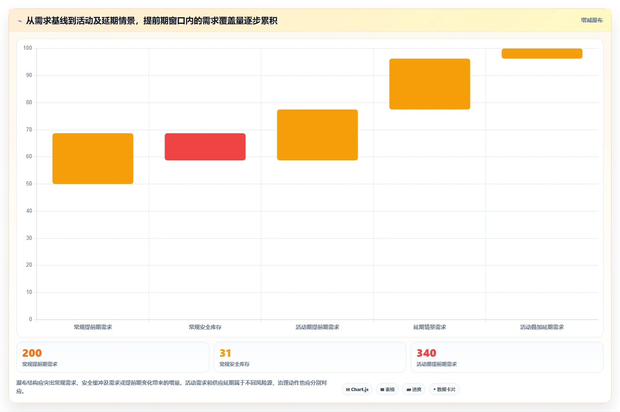Screen dimensions: 620x412
Task: Click the footnote text starting 瀑布结构应突出
Action: (172, 387)
